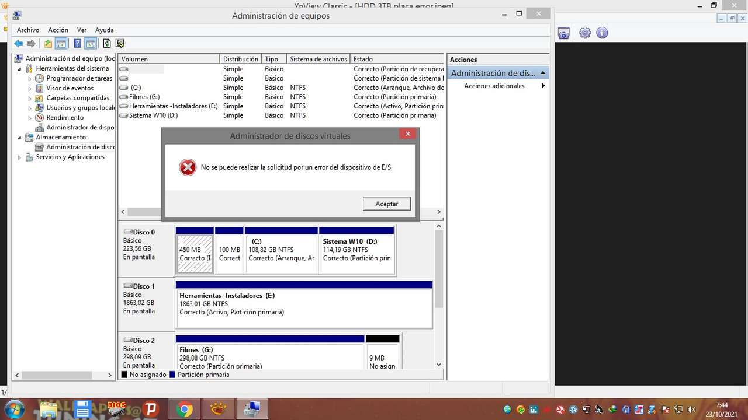Viewport: 748px width, 420px height.
Task: Refresh the disk list view
Action: [106, 43]
